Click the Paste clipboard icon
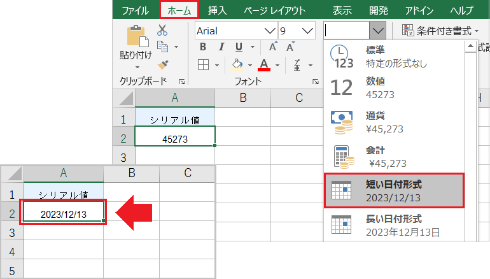This screenshot has width=490, height=279. coord(135,37)
